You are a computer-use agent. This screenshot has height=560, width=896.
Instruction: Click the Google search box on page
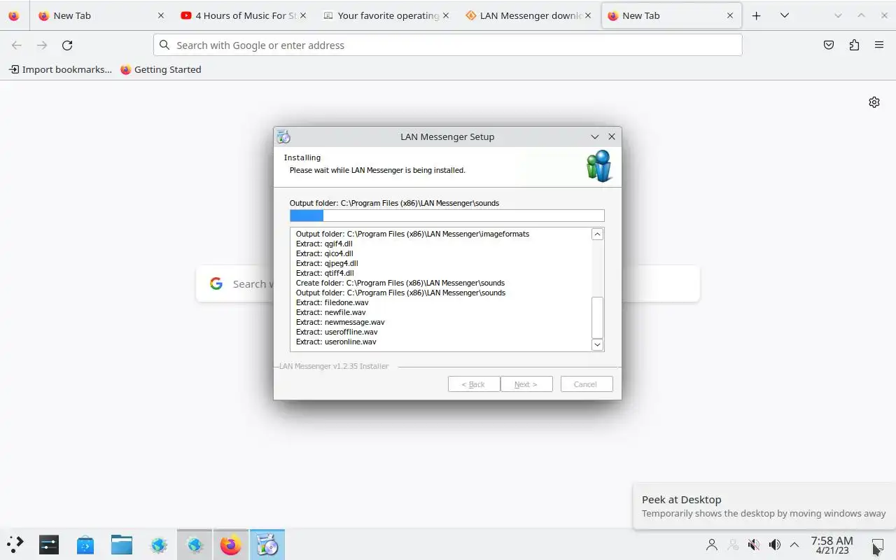[x=447, y=283]
